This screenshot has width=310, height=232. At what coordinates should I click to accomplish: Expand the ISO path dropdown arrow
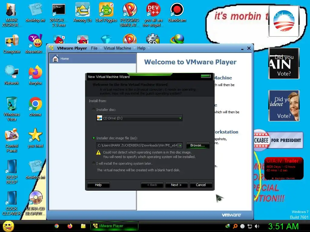(180, 145)
